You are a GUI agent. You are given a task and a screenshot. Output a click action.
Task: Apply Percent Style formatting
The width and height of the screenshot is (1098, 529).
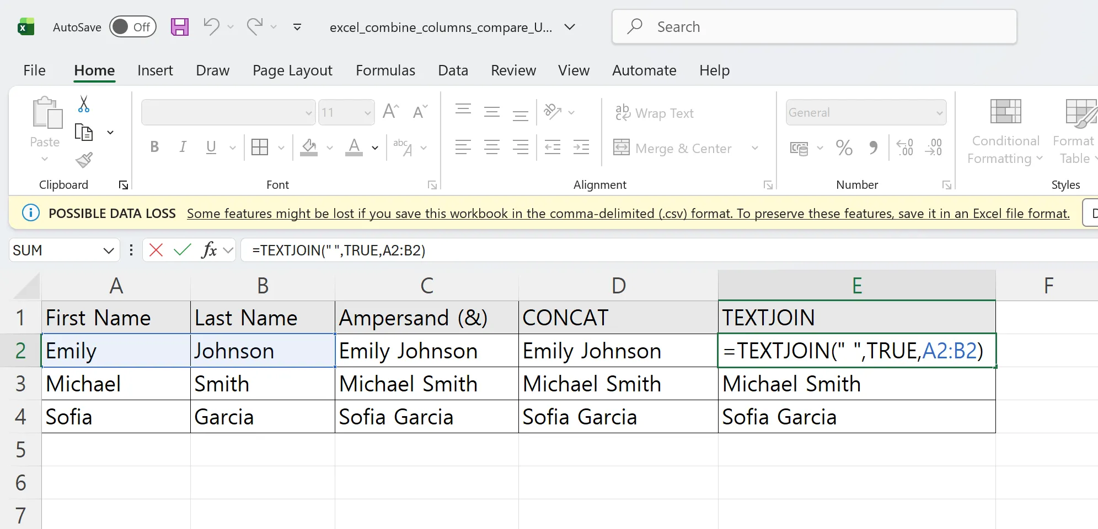click(844, 148)
